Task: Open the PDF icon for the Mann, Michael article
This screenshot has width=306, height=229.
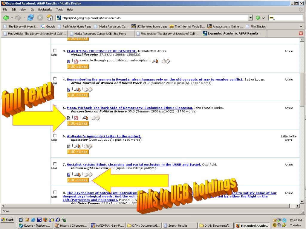Action: [x=76, y=118]
